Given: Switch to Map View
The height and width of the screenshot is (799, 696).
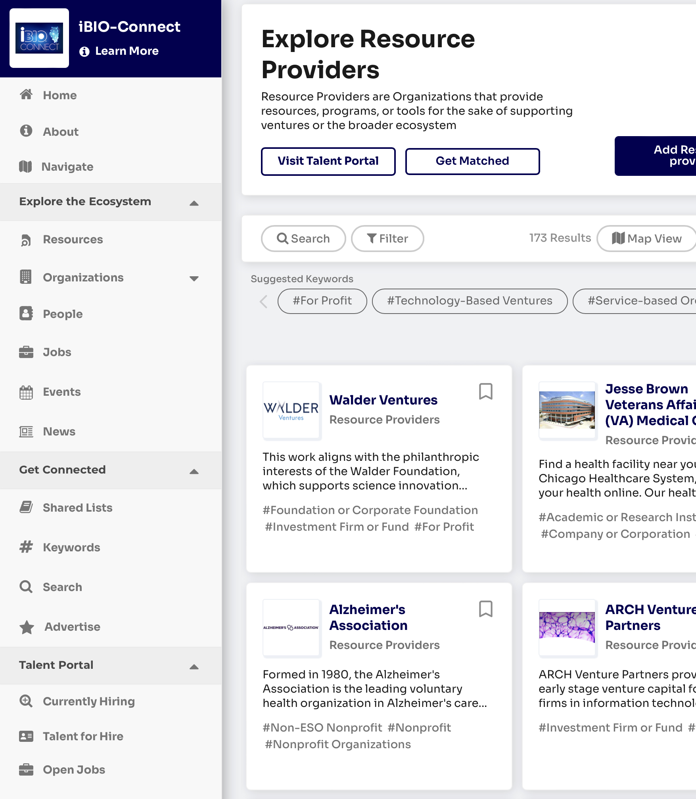Looking at the screenshot, I should pyautogui.click(x=647, y=239).
